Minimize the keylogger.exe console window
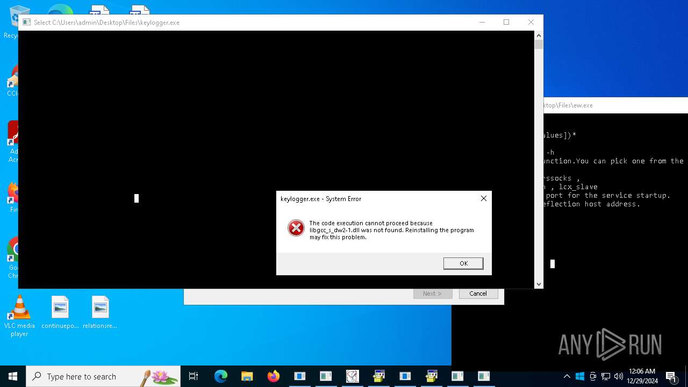Image resolution: width=688 pixels, height=387 pixels. [x=482, y=22]
